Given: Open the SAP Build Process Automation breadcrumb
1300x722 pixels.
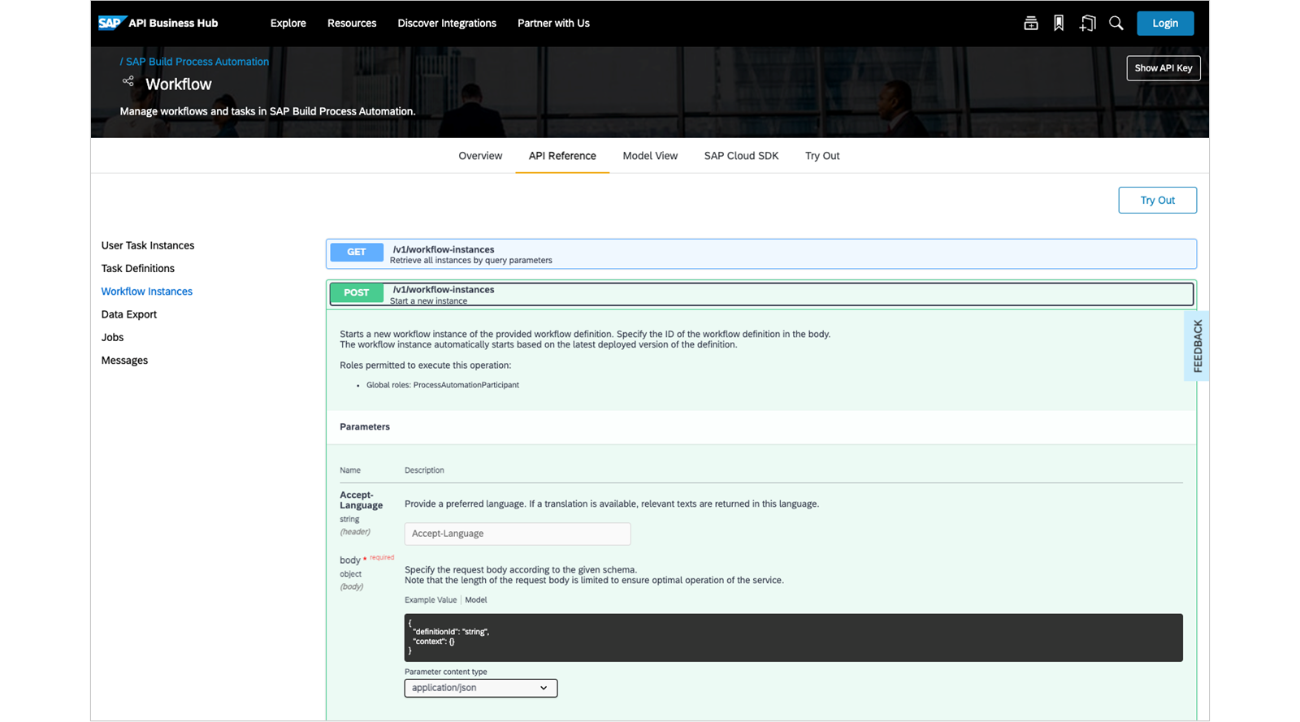Looking at the screenshot, I should pos(197,62).
